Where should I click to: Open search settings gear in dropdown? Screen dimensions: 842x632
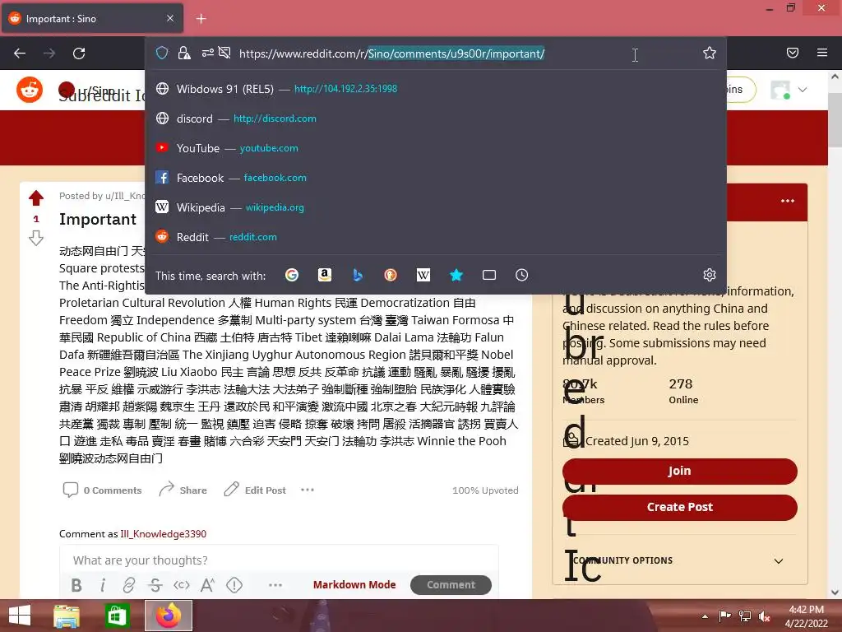click(710, 275)
